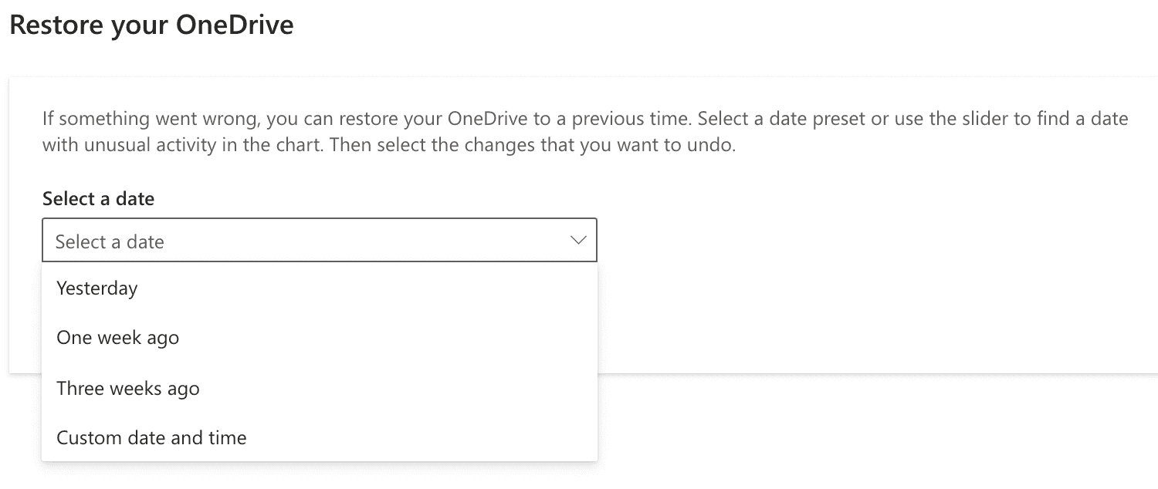
Task: Choose the custom date entry at list bottom
Action: pos(320,437)
